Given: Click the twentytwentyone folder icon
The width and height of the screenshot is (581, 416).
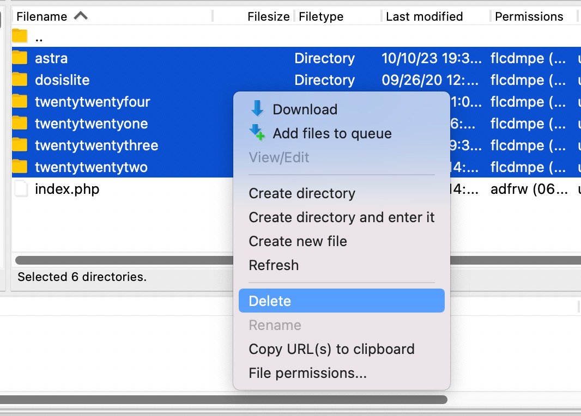Looking at the screenshot, I should click(x=20, y=124).
